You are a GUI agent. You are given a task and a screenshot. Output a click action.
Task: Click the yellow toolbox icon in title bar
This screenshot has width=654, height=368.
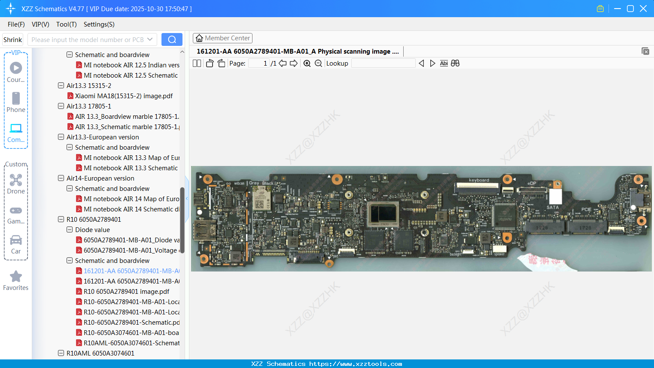coord(600,9)
